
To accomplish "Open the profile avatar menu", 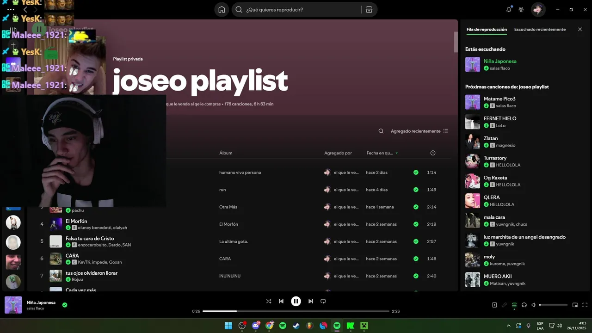I will pos(538,9).
